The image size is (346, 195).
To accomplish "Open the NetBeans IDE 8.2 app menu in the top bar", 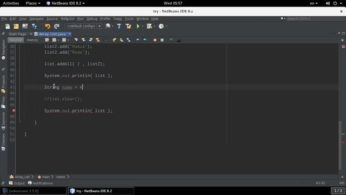I will (x=65, y=3).
